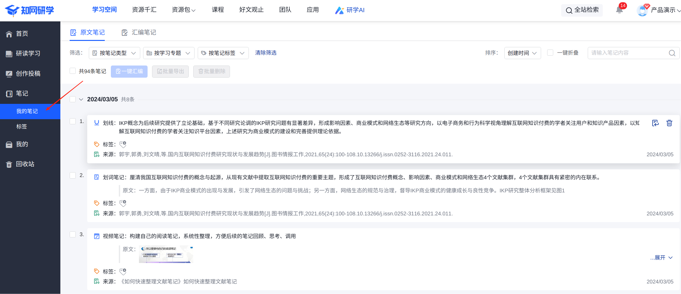Screen dimensions: 681x294
Task: Click the 清除筛选 link
Action: [265, 53]
